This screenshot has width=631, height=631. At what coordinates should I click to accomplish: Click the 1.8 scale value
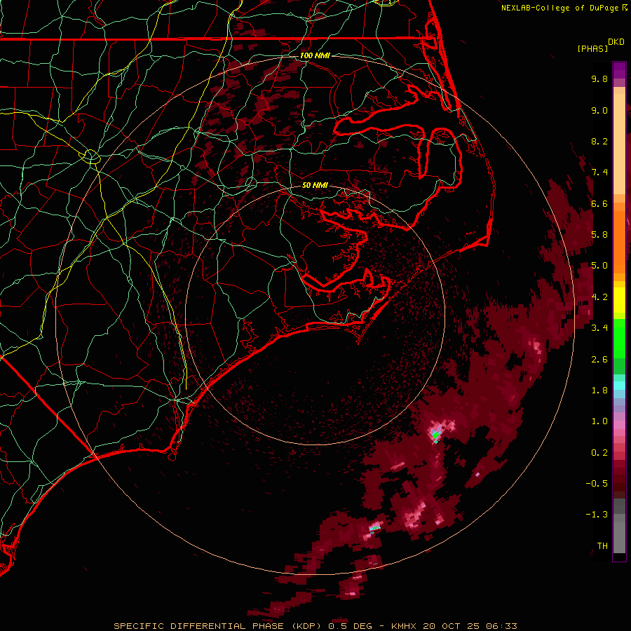pyautogui.click(x=599, y=391)
